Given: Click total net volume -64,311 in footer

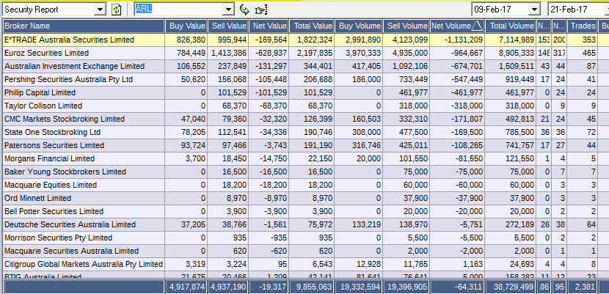Looking at the screenshot, I should pyautogui.click(x=458, y=287).
